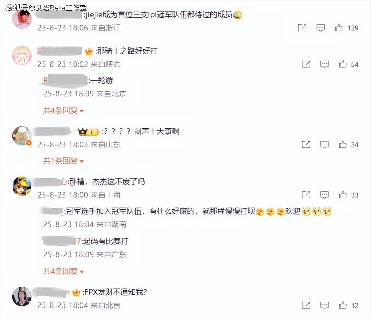Screen dimensions: 371x318
Task: Expand 共4条回复 under 起码有比赛打 reply
Action: coord(63,271)
